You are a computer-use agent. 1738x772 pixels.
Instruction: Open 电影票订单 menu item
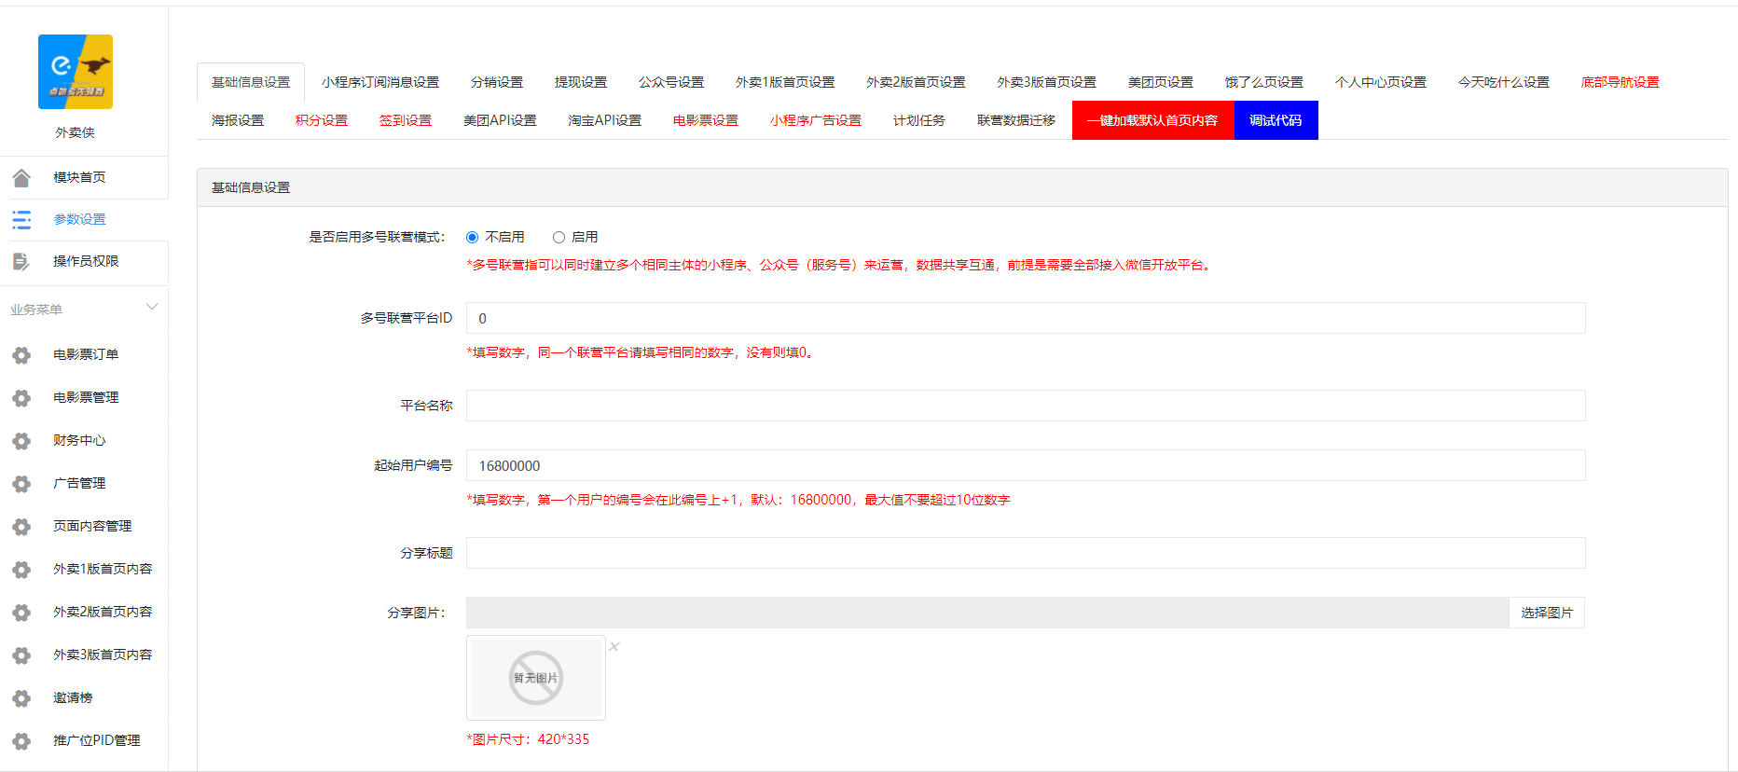pos(86,354)
